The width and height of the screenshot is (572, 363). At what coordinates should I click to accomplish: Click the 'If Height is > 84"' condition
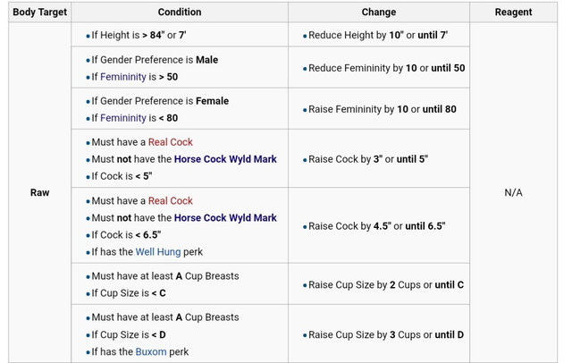tap(128, 36)
